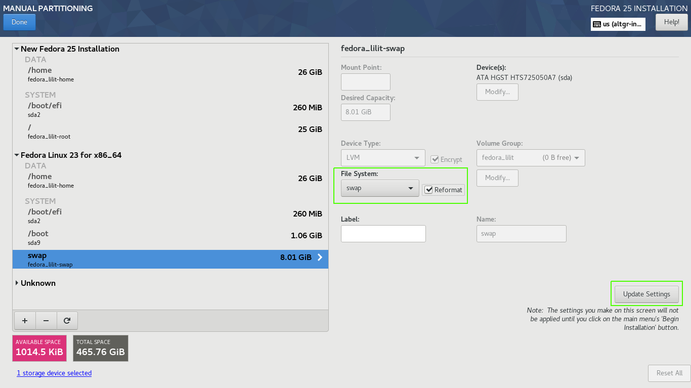Click Modify button under Device(s)
The width and height of the screenshot is (691, 388).
pyautogui.click(x=497, y=92)
